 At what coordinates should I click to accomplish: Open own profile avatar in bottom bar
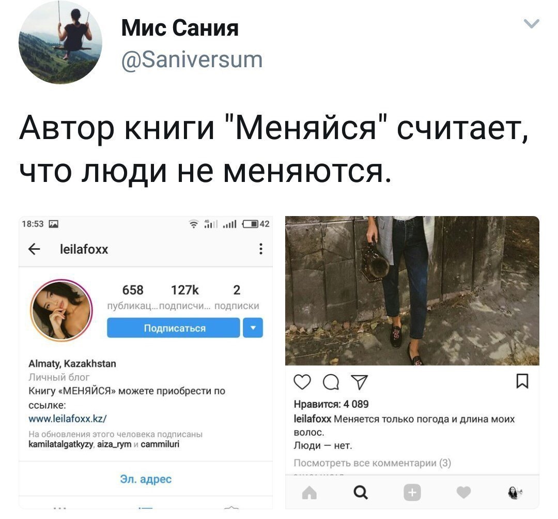coord(515,493)
